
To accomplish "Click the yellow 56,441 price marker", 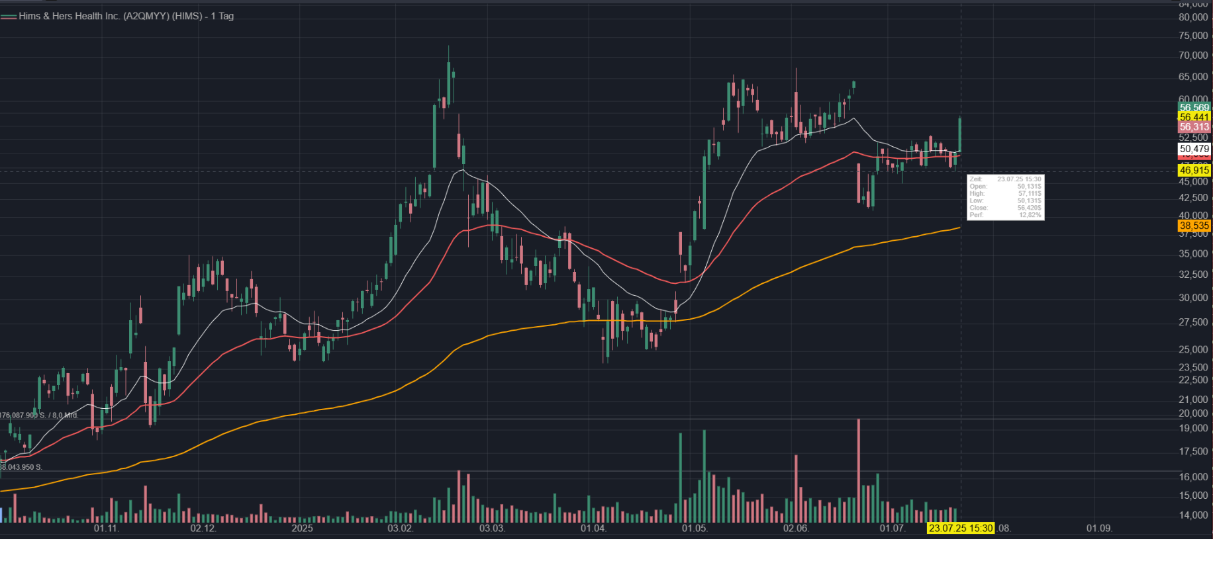I will (x=1194, y=117).
